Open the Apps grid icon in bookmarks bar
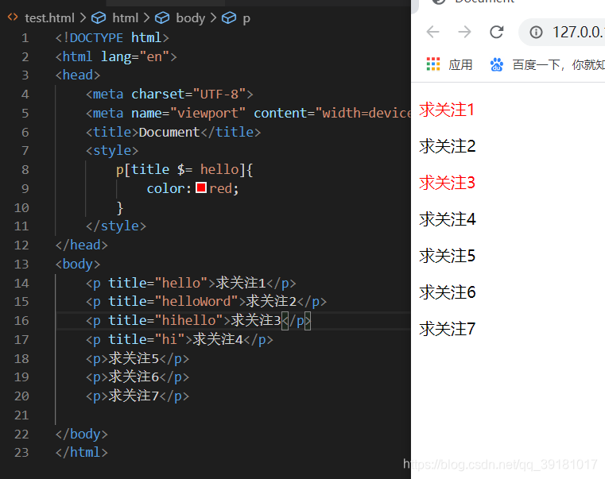The height and width of the screenshot is (479, 605). pos(433,64)
